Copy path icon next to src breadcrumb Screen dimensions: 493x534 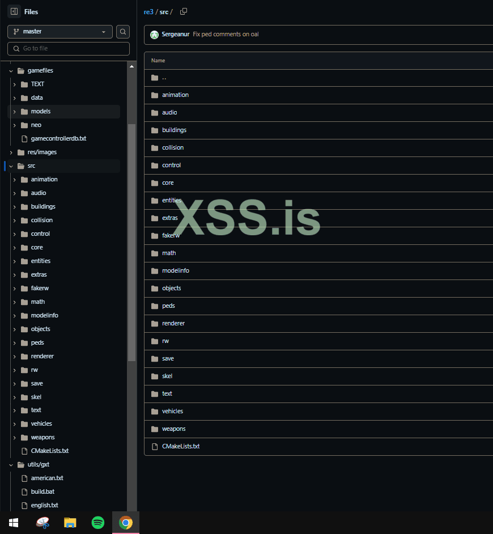coord(184,11)
